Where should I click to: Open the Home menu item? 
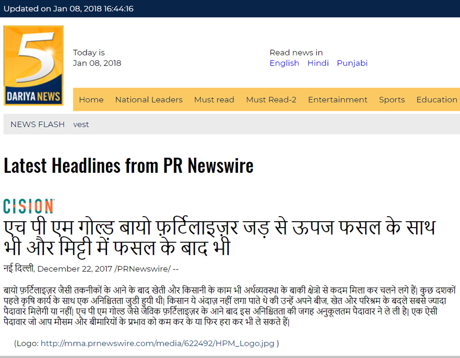point(91,99)
